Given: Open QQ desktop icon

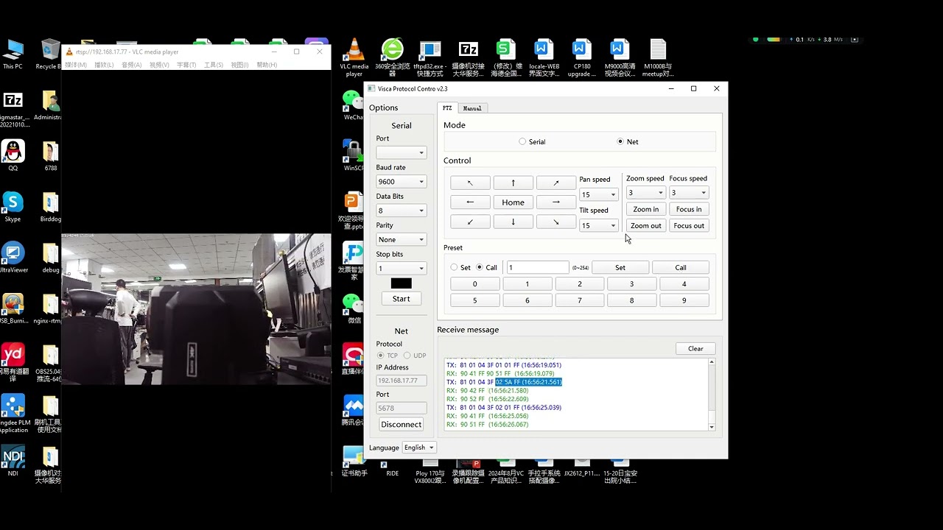Looking at the screenshot, I should coord(13,155).
